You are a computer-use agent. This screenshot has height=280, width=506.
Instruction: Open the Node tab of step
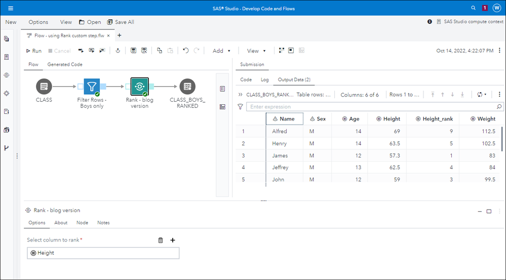(82, 223)
